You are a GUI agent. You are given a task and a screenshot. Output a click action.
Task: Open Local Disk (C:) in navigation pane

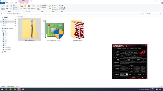(7, 47)
